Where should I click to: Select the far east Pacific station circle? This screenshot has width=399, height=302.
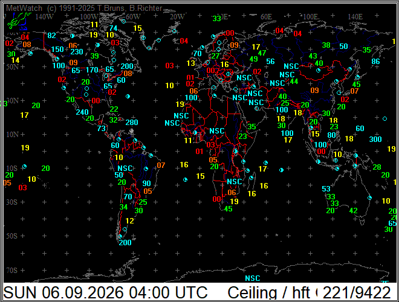point(384,119)
